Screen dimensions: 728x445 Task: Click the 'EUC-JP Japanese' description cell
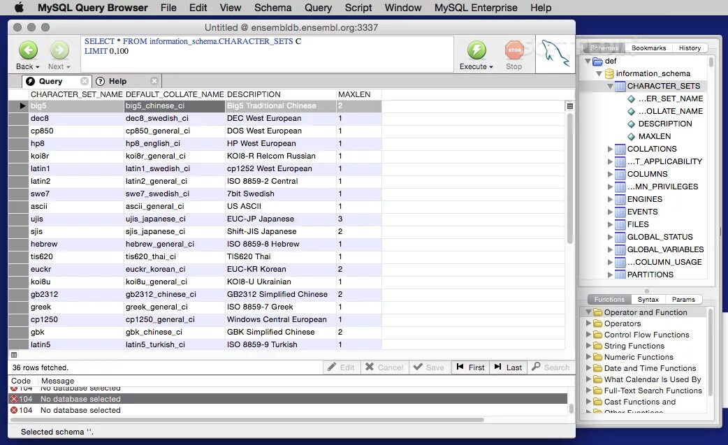pyautogui.click(x=280, y=219)
